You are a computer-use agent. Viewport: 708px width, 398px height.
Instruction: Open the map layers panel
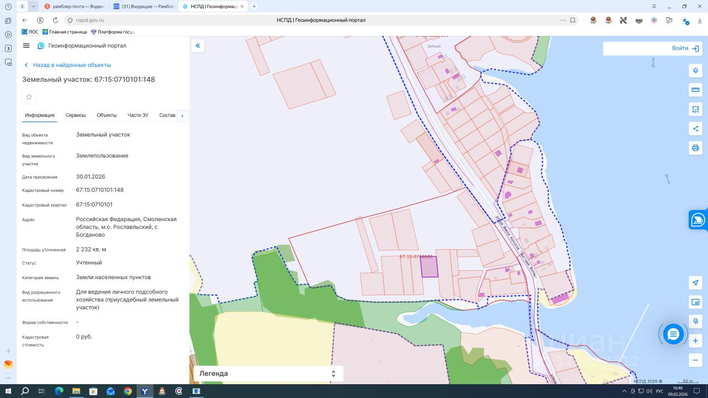(695, 71)
